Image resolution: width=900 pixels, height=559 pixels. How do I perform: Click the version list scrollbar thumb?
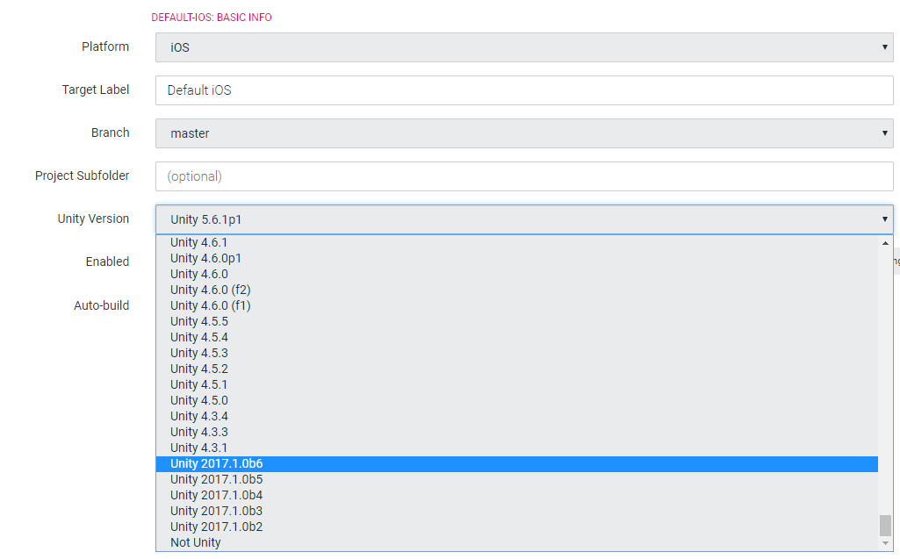pyautogui.click(x=885, y=525)
